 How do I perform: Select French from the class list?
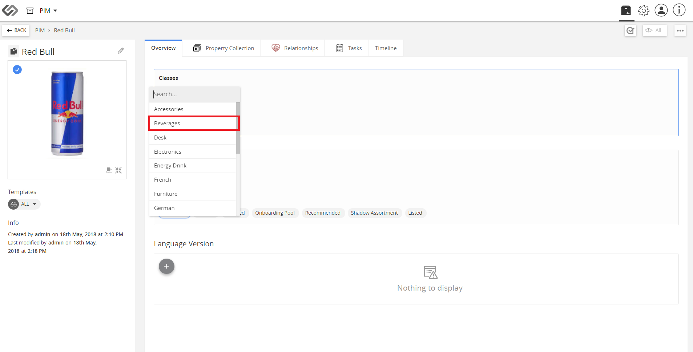(x=193, y=180)
